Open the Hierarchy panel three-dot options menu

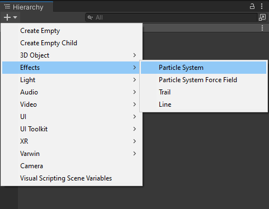(x=262, y=6)
